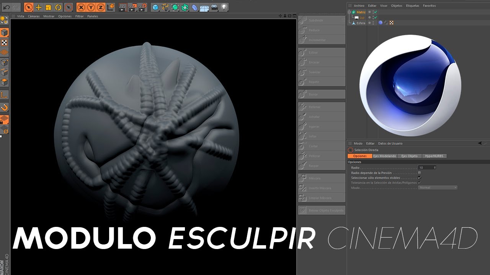
Task: Select the Esfera object row
Action: [361, 23]
